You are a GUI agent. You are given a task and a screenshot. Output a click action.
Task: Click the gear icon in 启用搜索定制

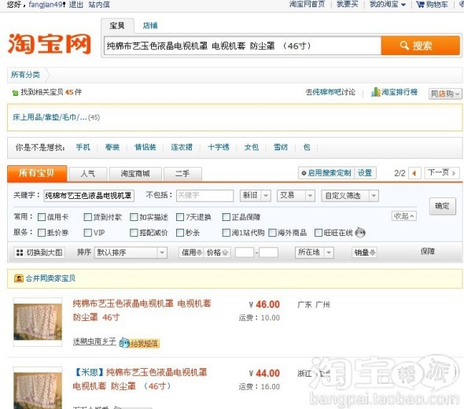click(x=304, y=173)
